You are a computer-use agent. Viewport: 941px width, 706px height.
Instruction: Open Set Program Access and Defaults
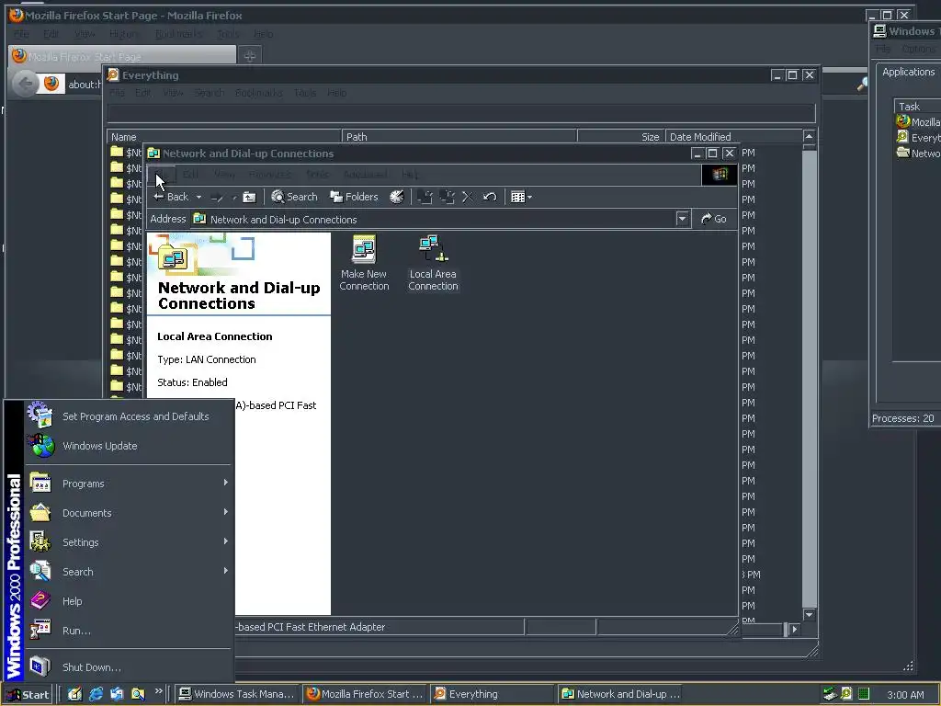(128, 416)
